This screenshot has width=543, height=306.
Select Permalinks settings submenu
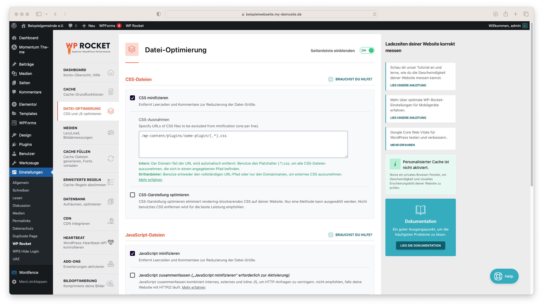pos(22,221)
